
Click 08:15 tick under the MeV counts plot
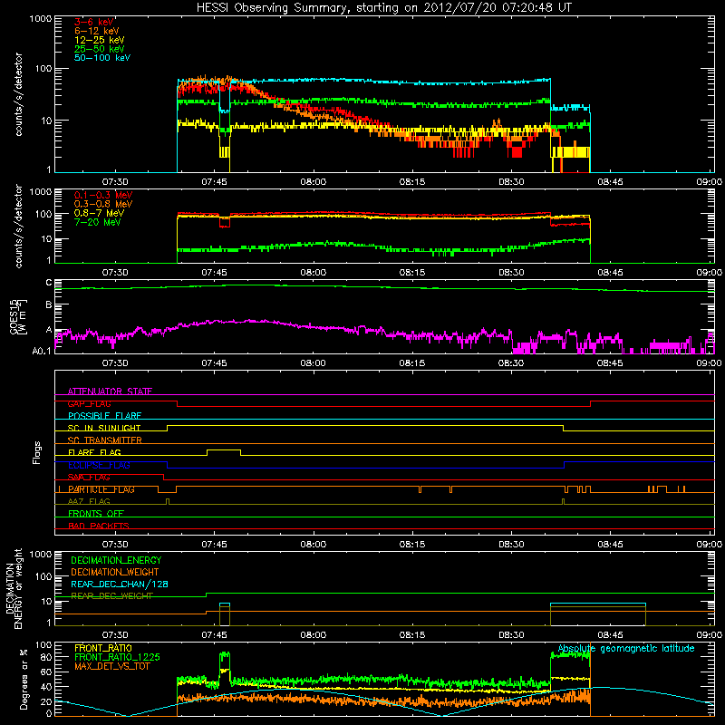[x=412, y=273]
